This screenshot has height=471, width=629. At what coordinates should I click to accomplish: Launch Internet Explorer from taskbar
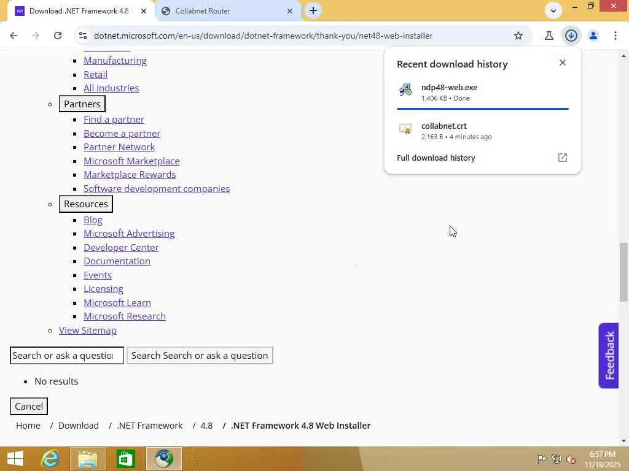click(x=50, y=459)
